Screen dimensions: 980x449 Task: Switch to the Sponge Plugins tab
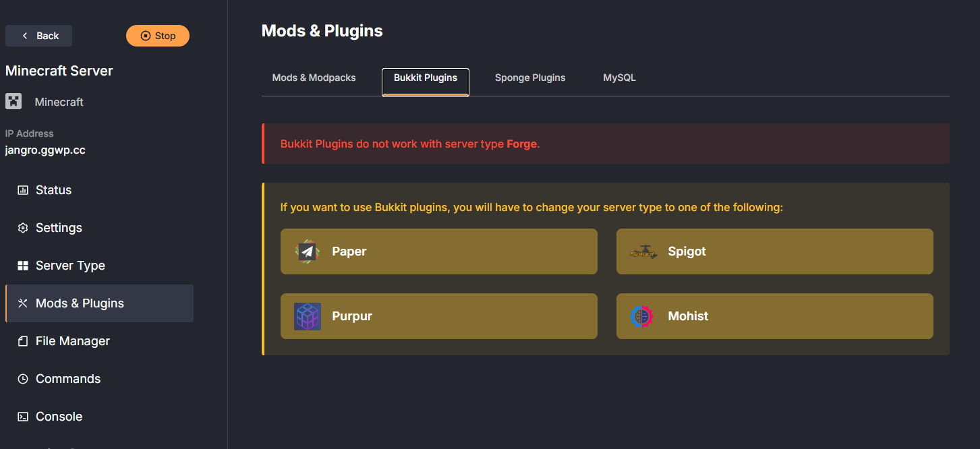(x=530, y=78)
